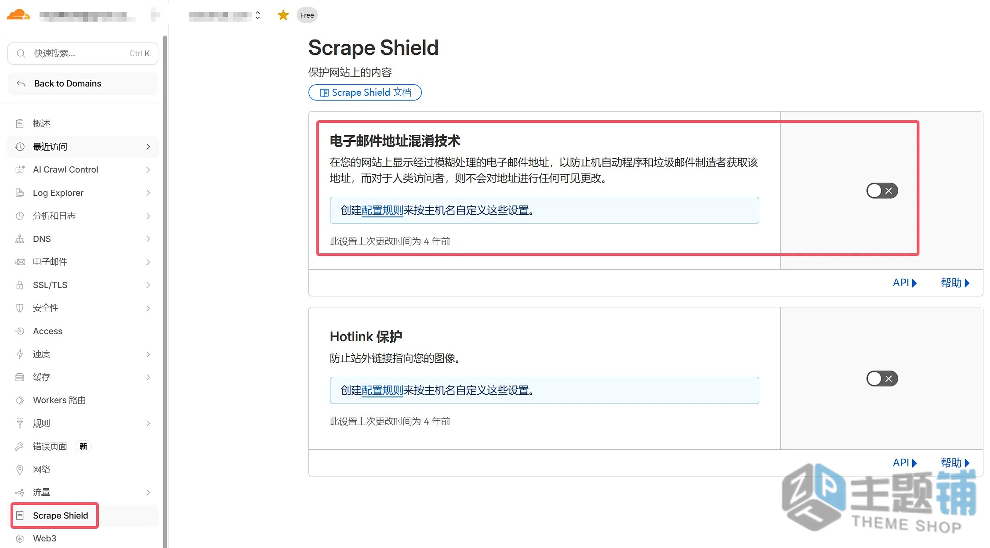990x548 pixels.
Task: Expand the 流量 chevron
Action: pyautogui.click(x=148, y=493)
